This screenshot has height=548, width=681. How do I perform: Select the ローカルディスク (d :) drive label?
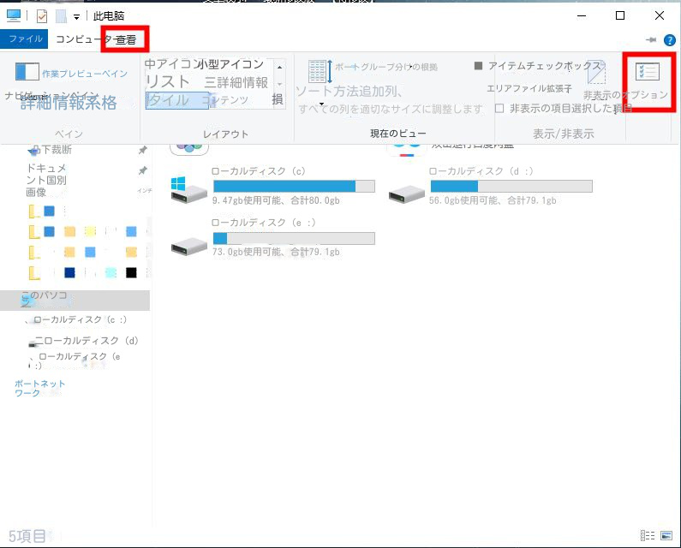(x=481, y=171)
